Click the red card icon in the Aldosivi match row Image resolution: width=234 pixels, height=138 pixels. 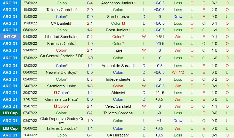click(x=55, y=93)
